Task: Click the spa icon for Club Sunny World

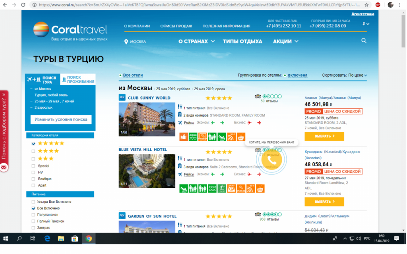Action: point(222,137)
